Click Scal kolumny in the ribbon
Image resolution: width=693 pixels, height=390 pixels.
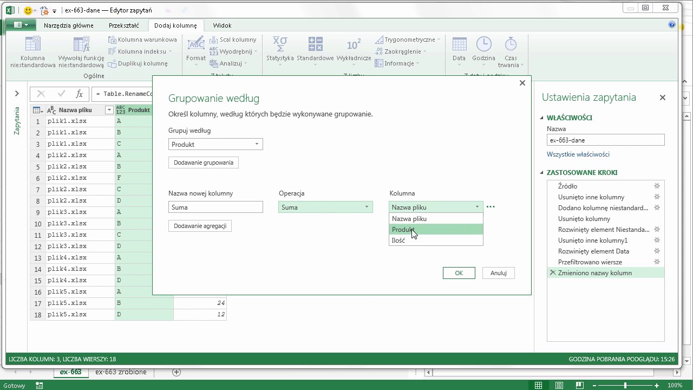tap(233, 40)
